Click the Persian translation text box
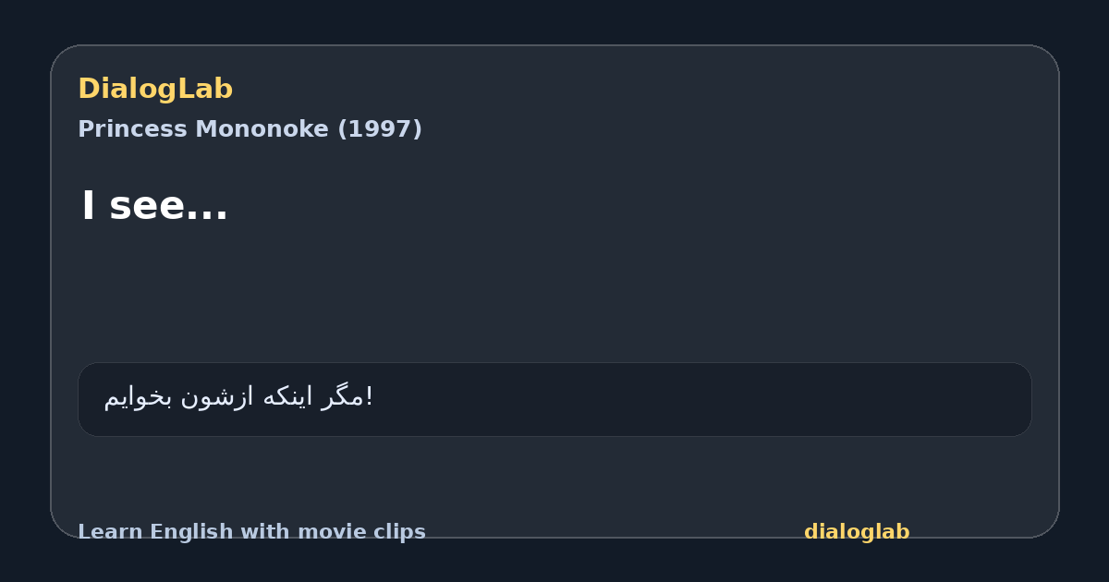The height and width of the screenshot is (582, 1109). (554, 399)
